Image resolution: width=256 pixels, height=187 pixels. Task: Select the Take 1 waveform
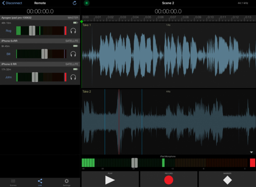(168, 55)
